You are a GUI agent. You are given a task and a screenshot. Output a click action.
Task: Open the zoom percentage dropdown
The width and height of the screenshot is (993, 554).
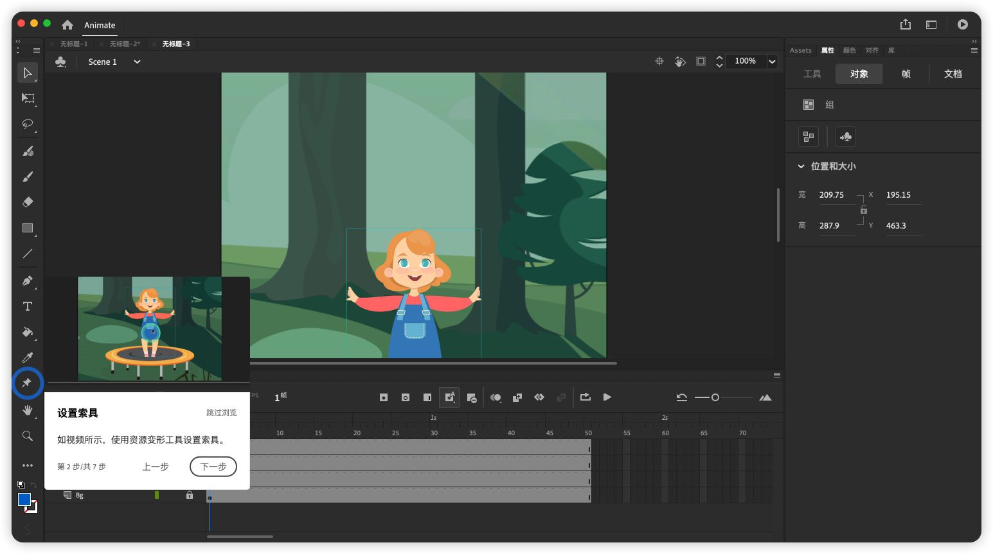pos(772,62)
